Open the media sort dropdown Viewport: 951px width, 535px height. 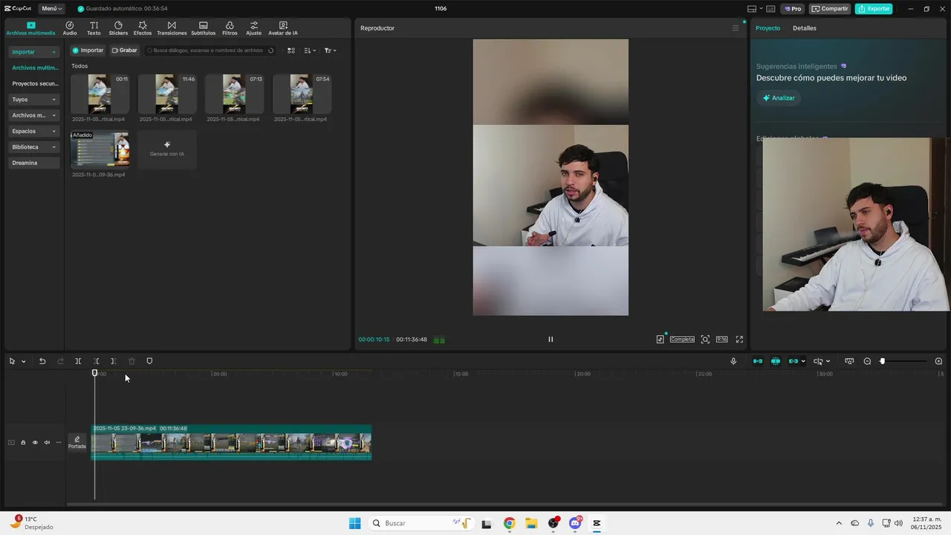311,51
